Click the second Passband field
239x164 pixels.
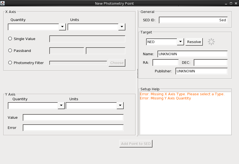[x=105, y=51]
